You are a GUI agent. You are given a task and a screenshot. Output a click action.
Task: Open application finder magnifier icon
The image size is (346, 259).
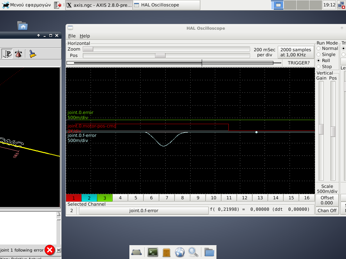coord(193,252)
